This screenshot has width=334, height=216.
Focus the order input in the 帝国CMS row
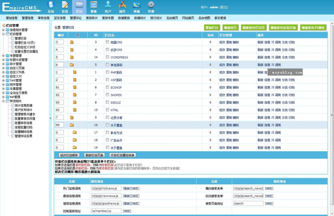pyautogui.click(x=60, y=42)
